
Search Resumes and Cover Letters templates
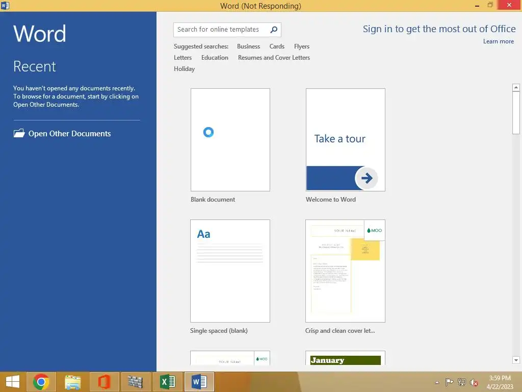pos(274,58)
